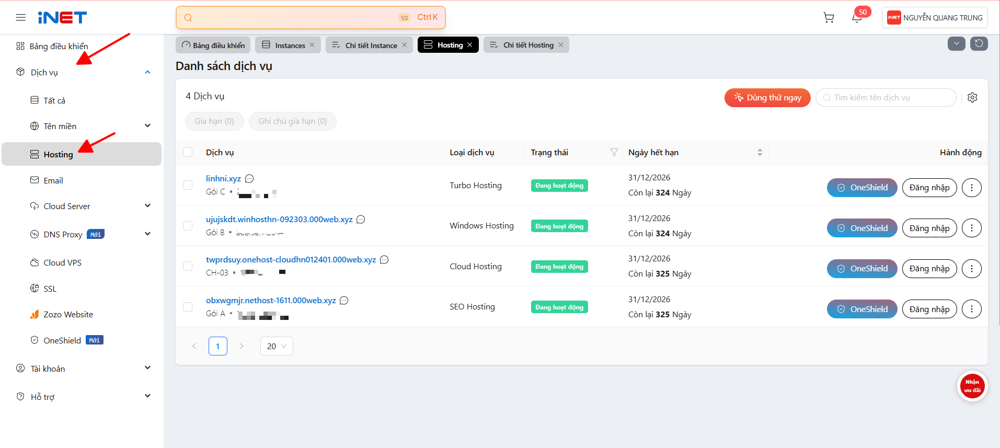Expand the Hỗ trợ section

tap(147, 396)
